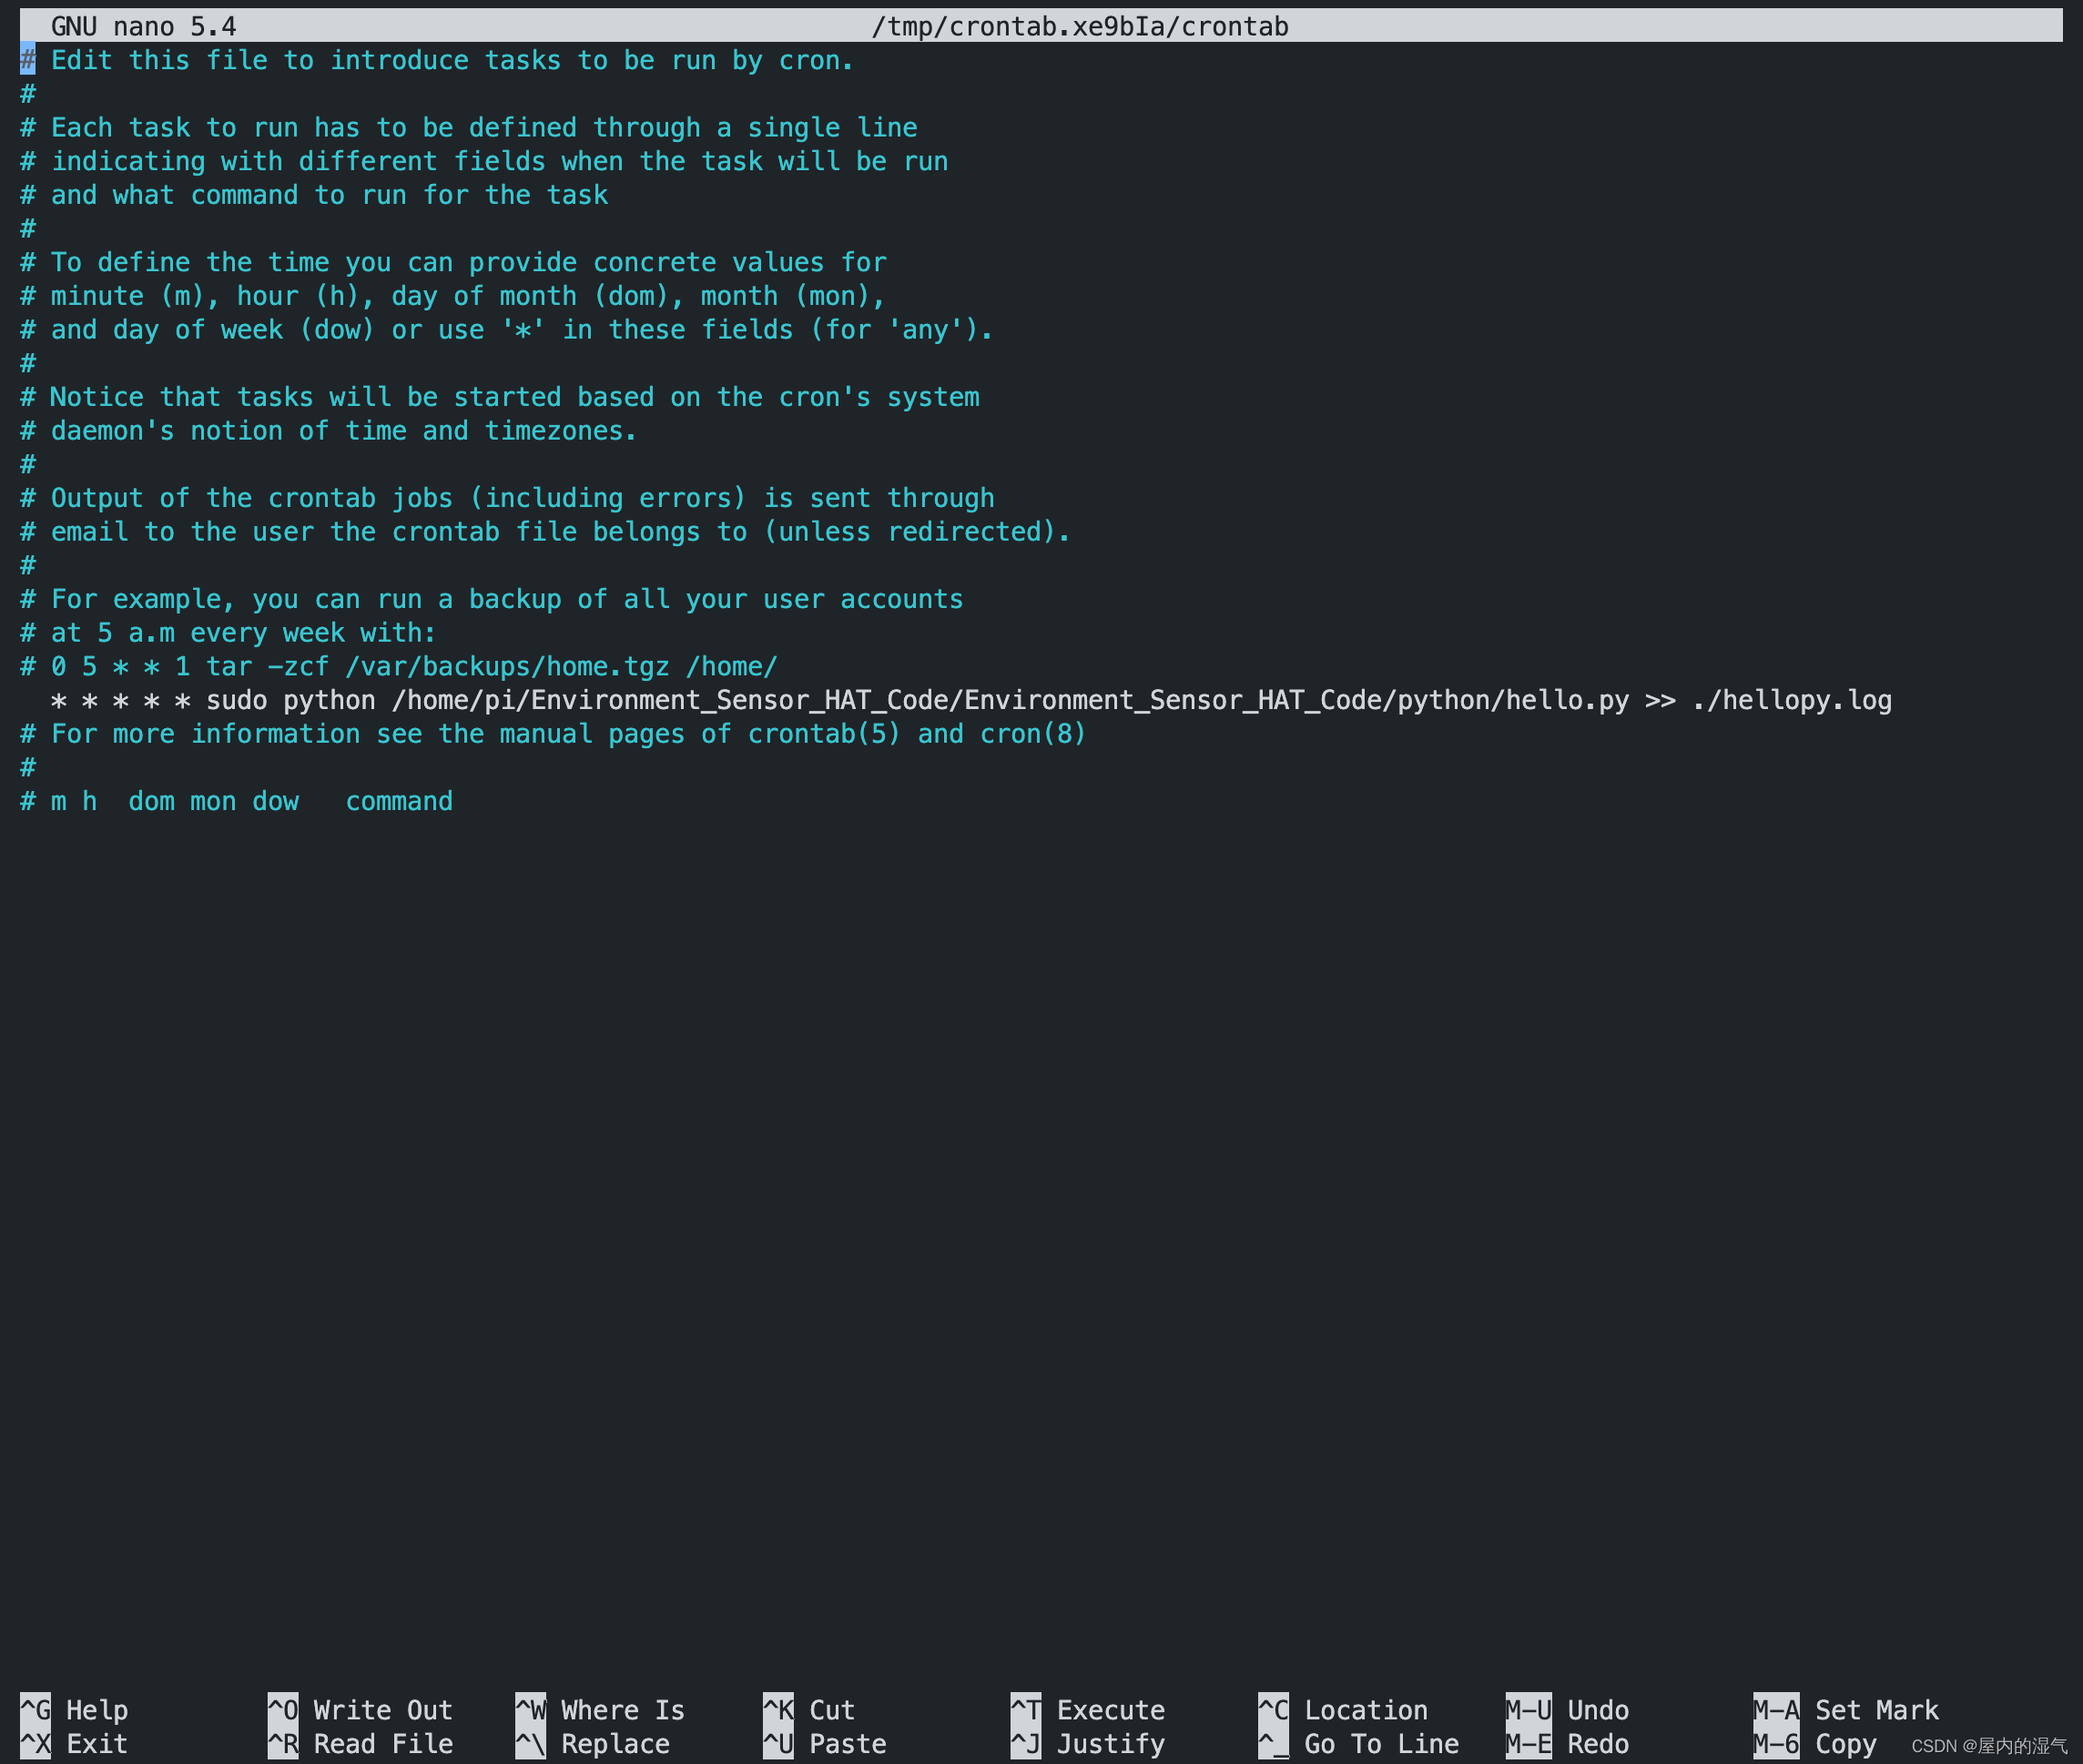Click the 'sudo python' command text
Image resolution: width=2083 pixels, height=1764 pixels.
click(x=290, y=701)
